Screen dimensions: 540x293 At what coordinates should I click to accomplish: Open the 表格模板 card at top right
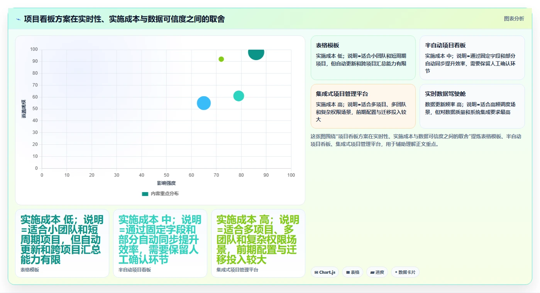click(363, 58)
